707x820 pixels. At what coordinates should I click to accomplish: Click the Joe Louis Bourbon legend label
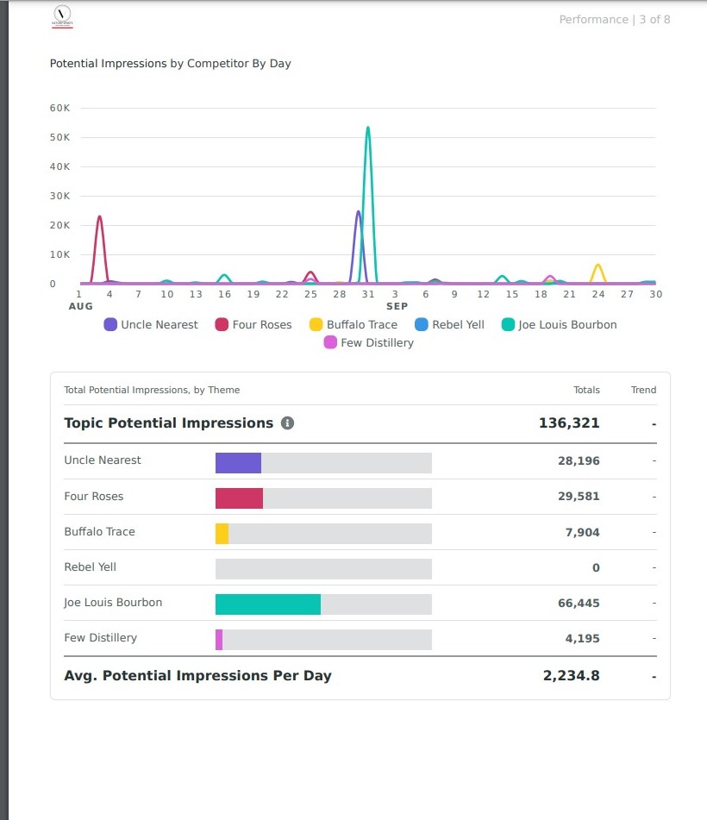[567, 325]
